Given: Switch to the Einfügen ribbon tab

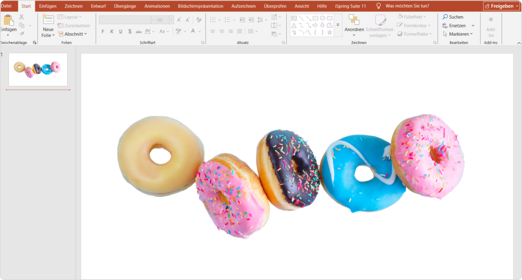Looking at the screenshot, I should pyautogui.click(x=48, y=6).
